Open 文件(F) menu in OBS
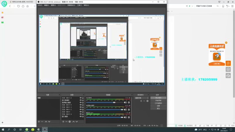 coord(40,5)
